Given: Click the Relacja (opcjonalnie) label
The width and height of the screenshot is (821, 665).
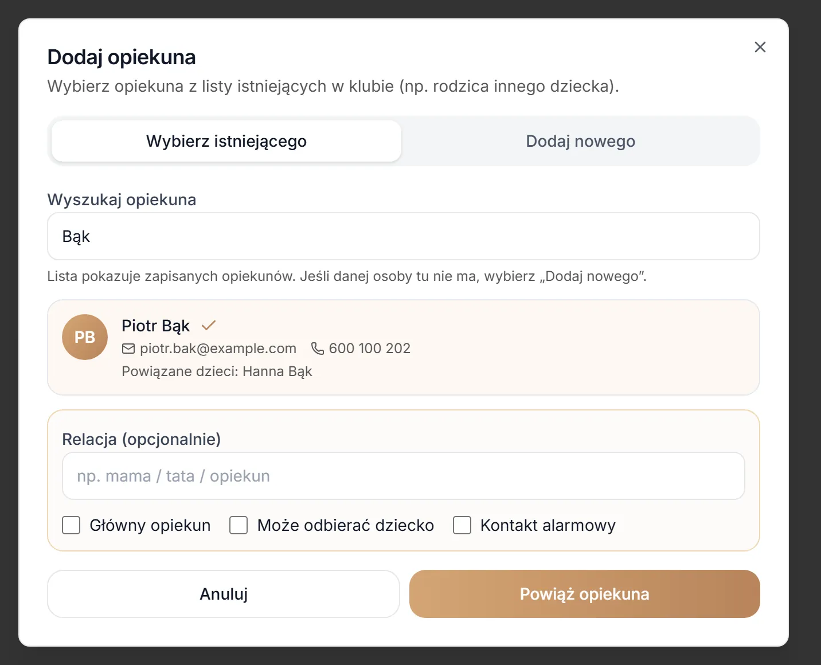Looking at the screenshot, I should click(x=142, y=439).
